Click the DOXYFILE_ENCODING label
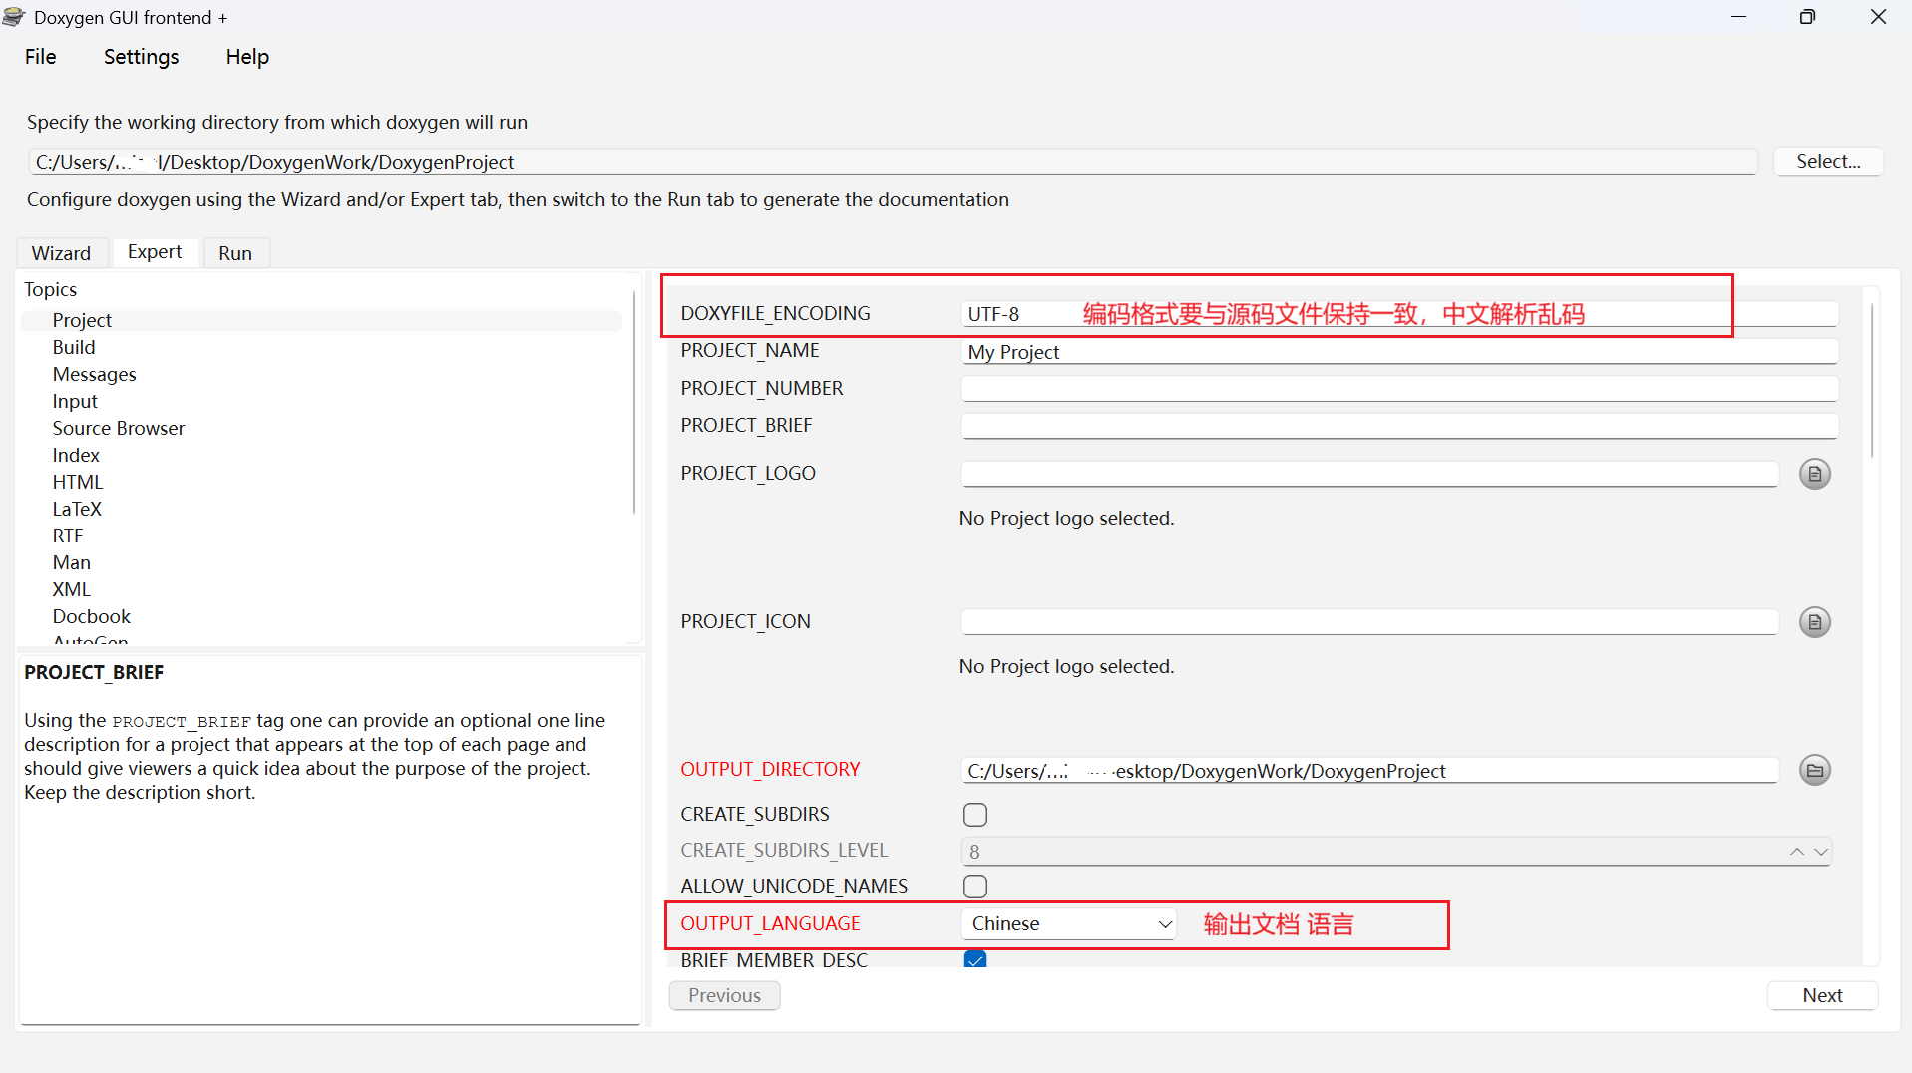Viewport: 1912px width, 1073px height. 775,314
